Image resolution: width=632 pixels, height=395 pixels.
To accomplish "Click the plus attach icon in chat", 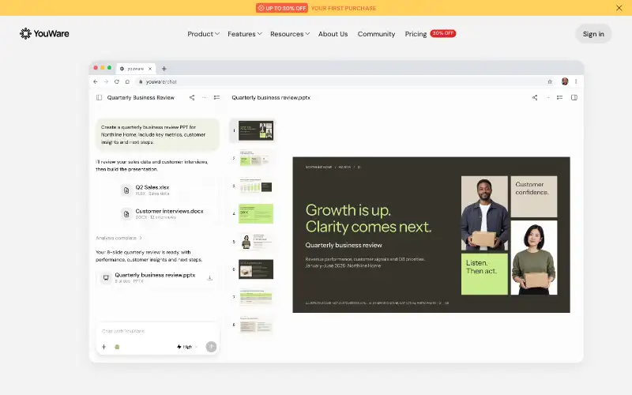I will tap(103, 347).
